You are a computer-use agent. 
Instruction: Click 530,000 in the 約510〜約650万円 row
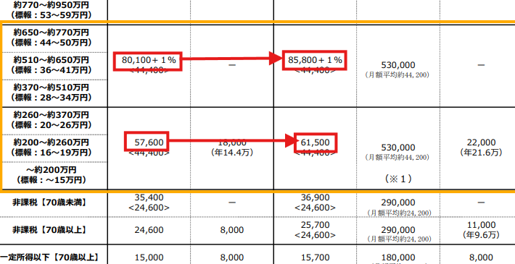[398, 65]
